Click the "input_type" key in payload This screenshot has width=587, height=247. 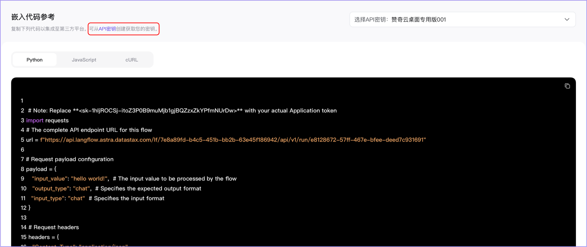(x=48, y=198)
